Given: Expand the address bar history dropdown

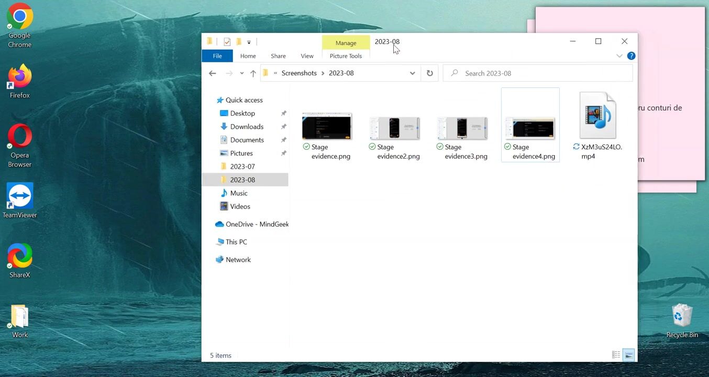Looking at the screenshot, I should tap(413, 73).
